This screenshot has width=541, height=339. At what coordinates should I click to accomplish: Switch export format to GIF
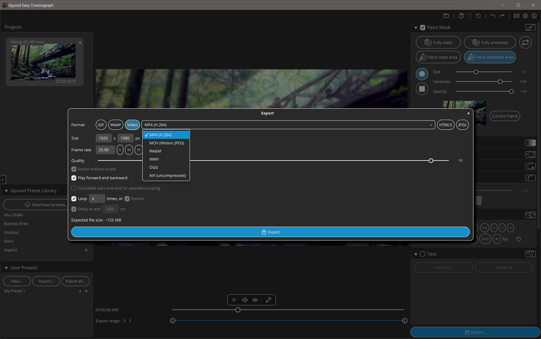tap(101, 125)
